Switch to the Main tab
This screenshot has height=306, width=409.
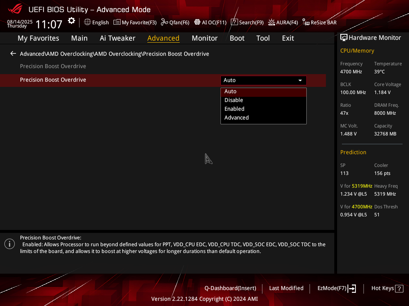[x=79, y=38]
